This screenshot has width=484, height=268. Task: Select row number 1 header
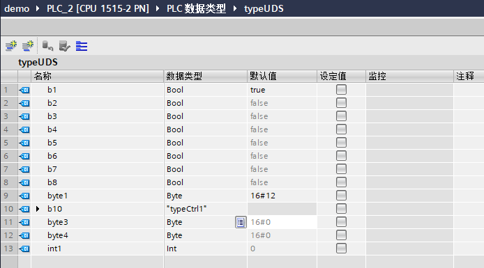(8, 90)
